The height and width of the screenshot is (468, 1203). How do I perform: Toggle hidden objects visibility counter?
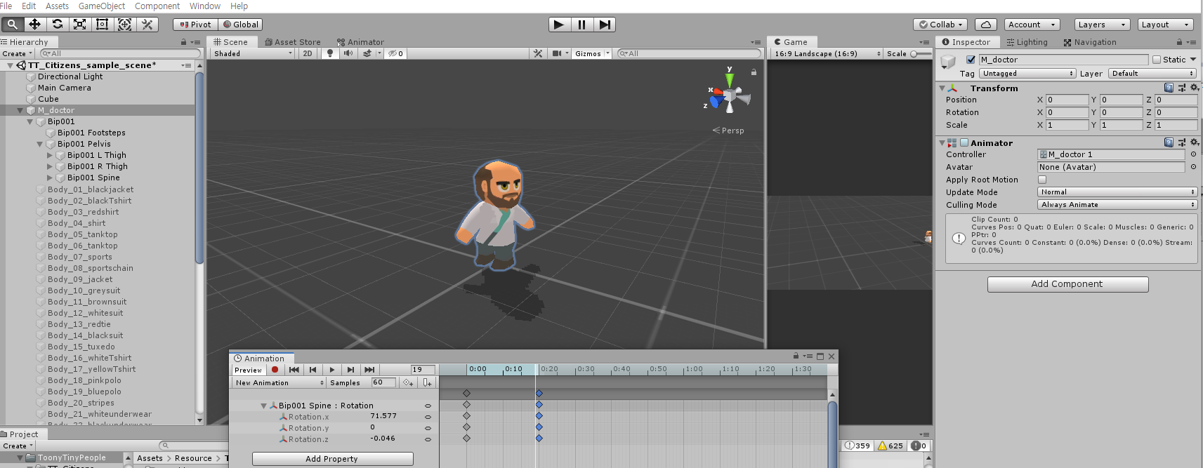[x=396, y=53]
